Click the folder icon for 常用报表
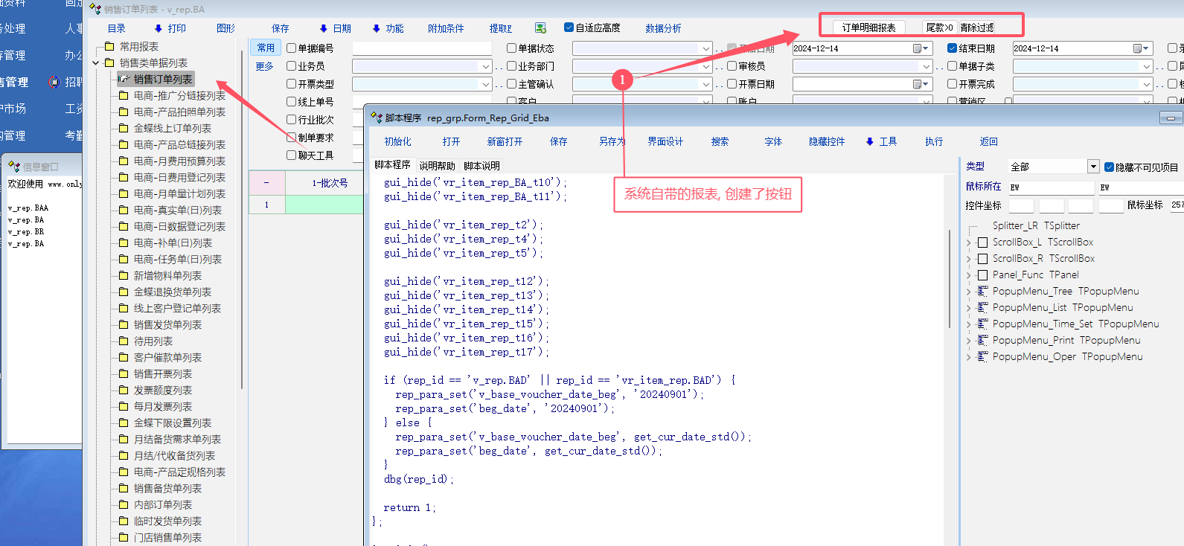Viewport: 1184px width, 546px height. tap(109, 47)
